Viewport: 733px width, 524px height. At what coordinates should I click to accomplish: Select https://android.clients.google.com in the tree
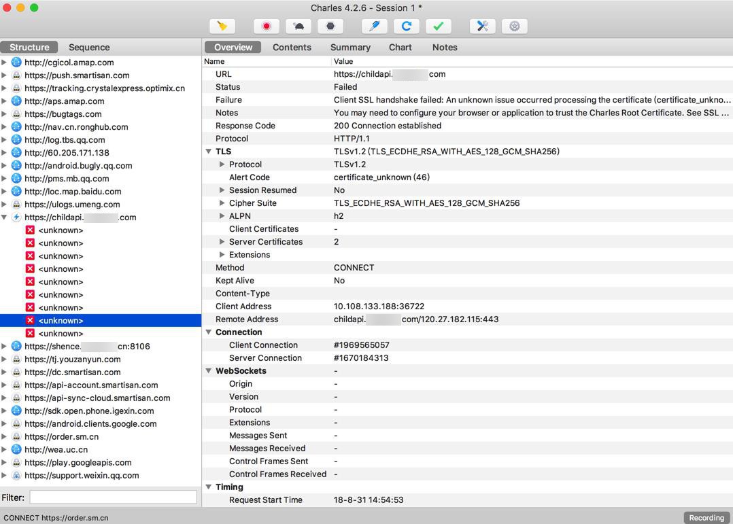(x=90, y=424)
